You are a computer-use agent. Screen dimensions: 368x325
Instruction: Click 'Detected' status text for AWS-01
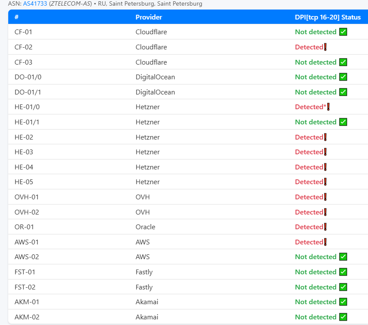(x=309, y=242)
